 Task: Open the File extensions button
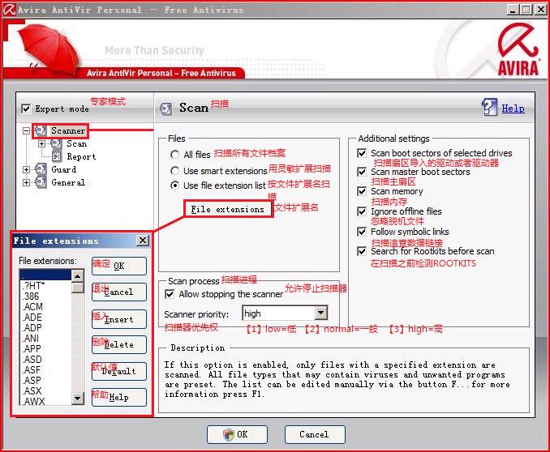[x=228, y=209]
